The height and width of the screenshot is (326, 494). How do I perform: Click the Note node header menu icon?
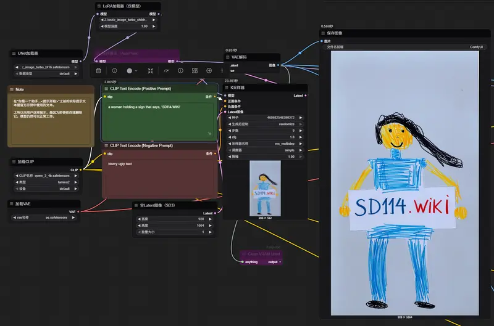tap(12, 89)
